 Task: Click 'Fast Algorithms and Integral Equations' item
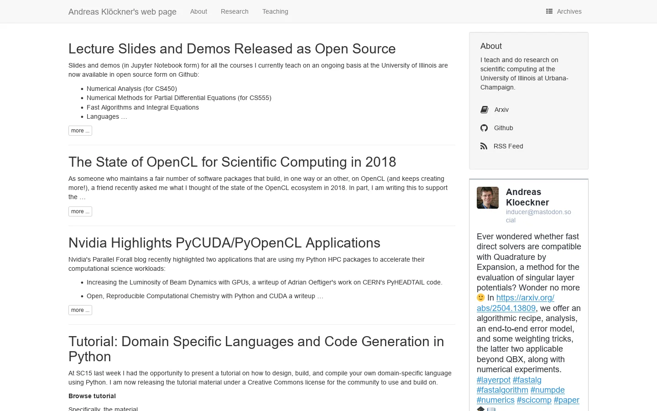pos(143,107)
